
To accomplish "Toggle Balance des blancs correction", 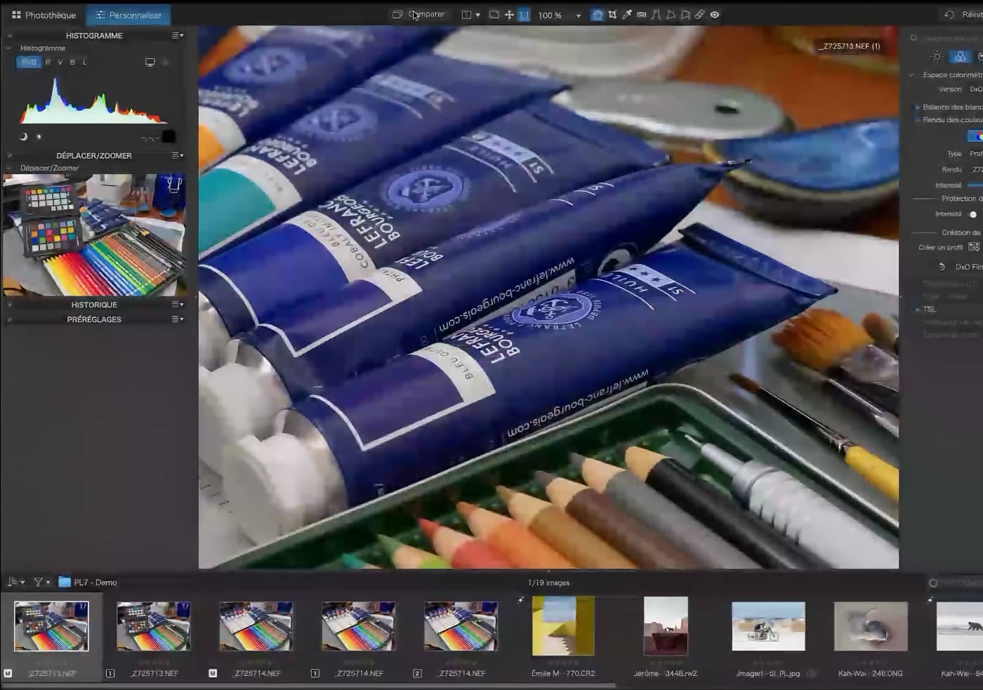I will (x=917, y=107).
